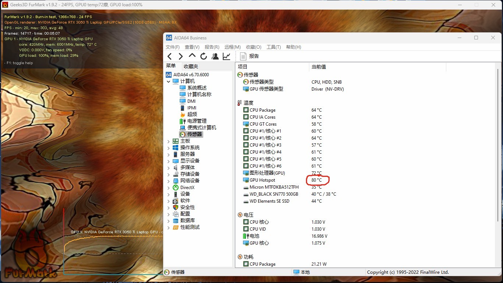Screen dimensions: 503x283
Task: Open the 电源管理 power management page
Action: point(193,121)
